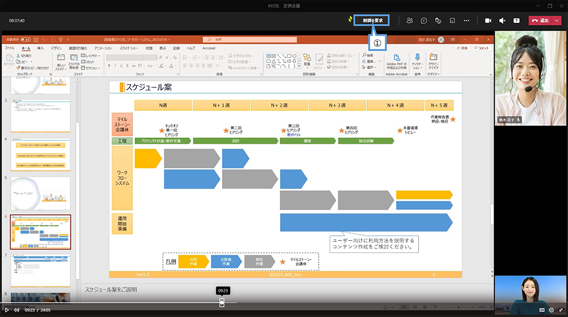The image size is (568, 317).
Task: Select the ホーム (Home) ribbon tab
Action: (26, 48)
